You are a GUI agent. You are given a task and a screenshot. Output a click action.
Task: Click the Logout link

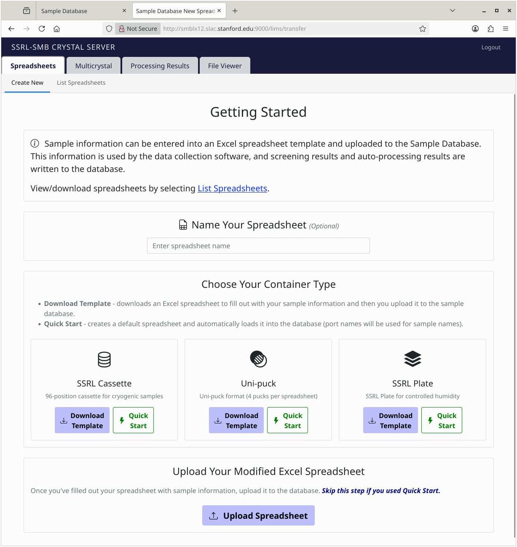tap(491, 47)
